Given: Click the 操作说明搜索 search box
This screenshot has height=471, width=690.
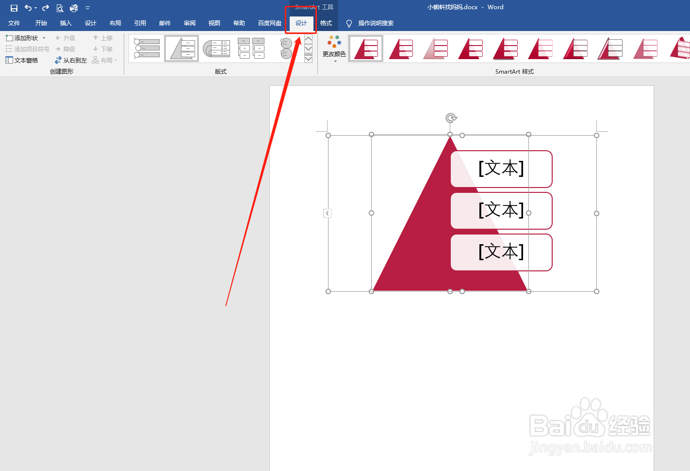Looking at the screenshot, I should point(376,23).
